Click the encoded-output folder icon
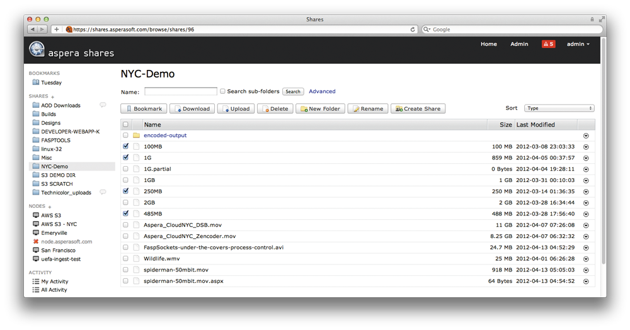The image size is (630, 330). pos(135,135)
